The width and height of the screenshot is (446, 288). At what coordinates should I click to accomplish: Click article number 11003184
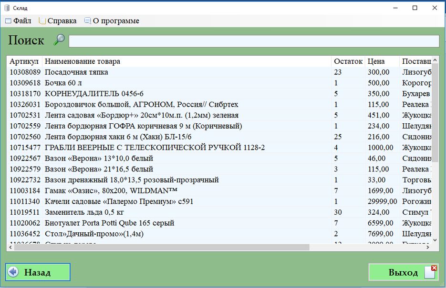tap(25, 191)
